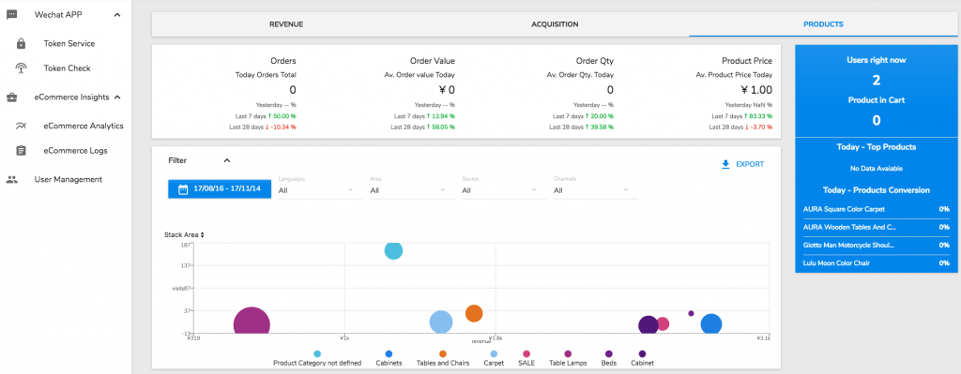961x374 pixels.
Task: Toggle the SALE legend dot
Action: tap(526, 353)
